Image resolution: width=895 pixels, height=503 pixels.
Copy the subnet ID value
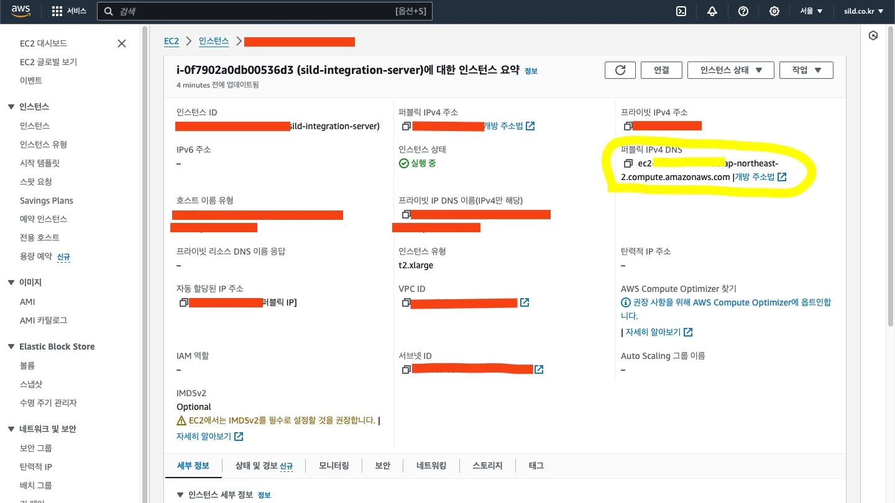pos(406,369)
